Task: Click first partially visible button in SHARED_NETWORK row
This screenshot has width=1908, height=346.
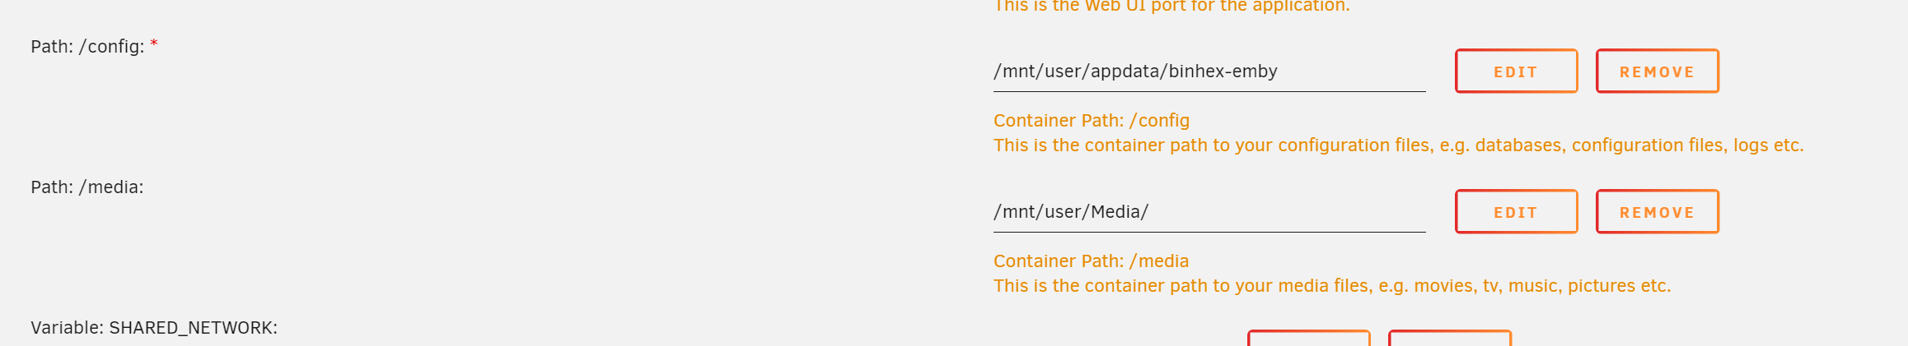Action: (1308, 338)
